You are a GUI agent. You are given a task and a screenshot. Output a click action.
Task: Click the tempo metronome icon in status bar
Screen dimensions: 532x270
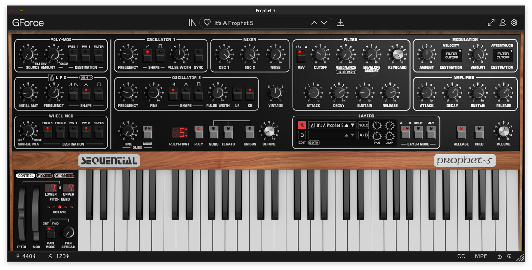[50, 256]
